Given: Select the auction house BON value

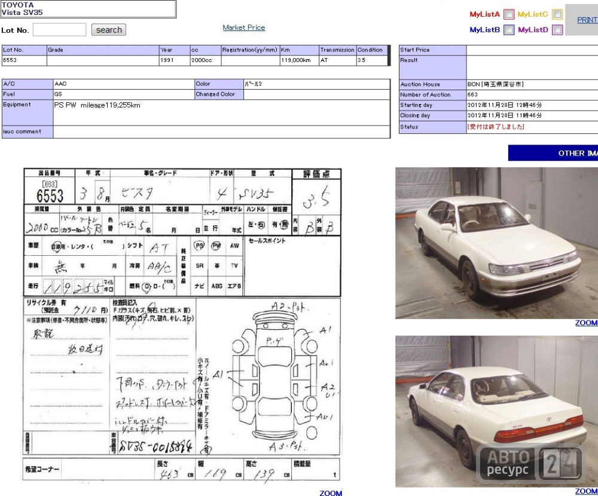Looking at the screenshot, I should point(496,84).
